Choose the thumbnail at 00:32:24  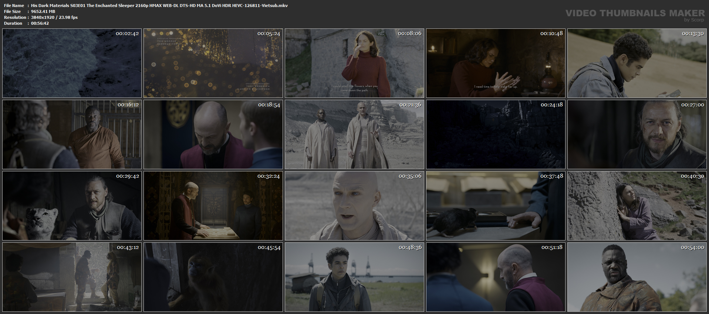point(213,206)
